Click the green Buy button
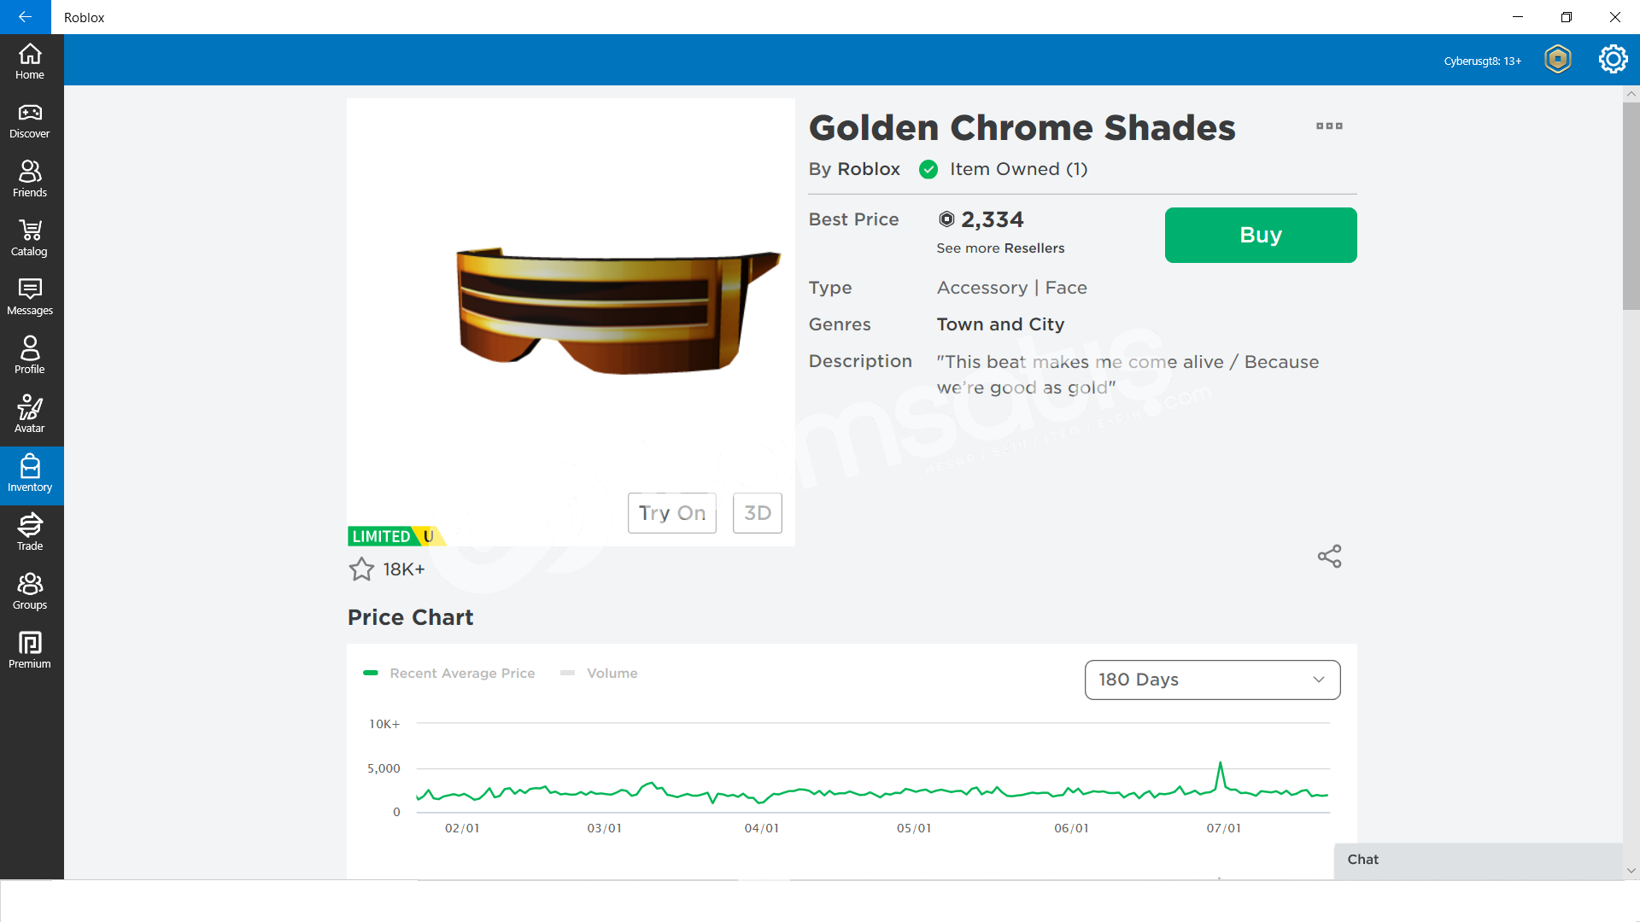The image size is (1640, 922). point(1261,235)
